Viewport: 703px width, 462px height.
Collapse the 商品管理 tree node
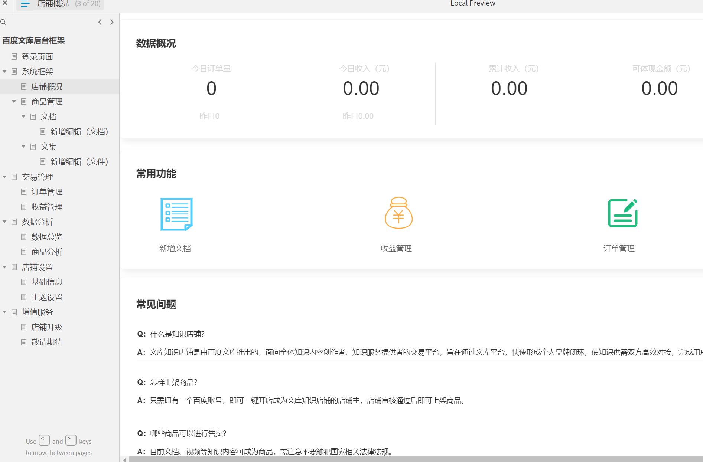point(14,101)
